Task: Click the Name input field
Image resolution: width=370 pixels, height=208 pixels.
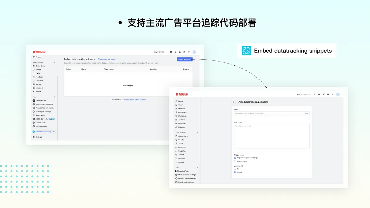Action: [x=271, y=113]
